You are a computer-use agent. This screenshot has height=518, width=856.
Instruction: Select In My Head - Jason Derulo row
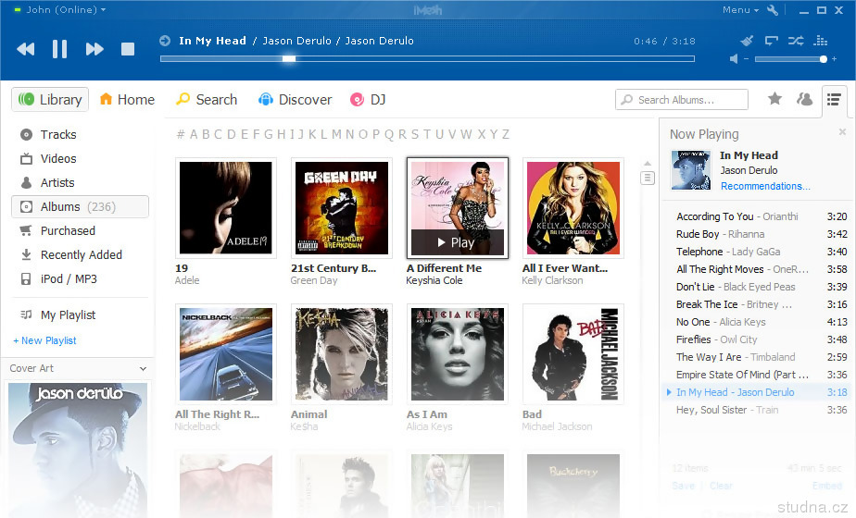pos(757,392)
